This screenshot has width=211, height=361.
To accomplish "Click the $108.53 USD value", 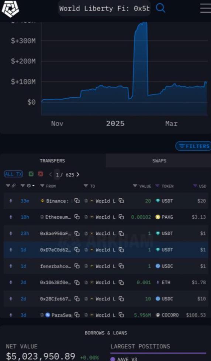I will (x=196, y=315).
